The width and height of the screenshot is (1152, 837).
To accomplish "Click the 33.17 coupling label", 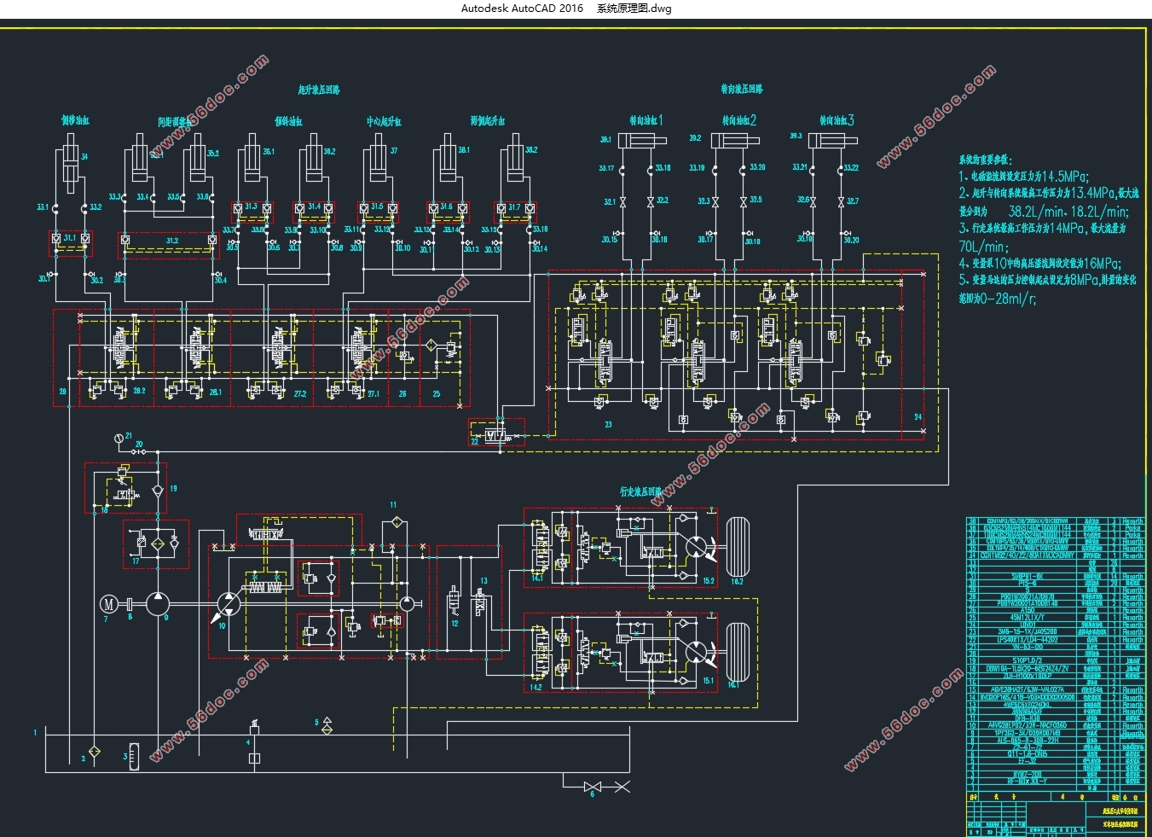I will (605, 168).
